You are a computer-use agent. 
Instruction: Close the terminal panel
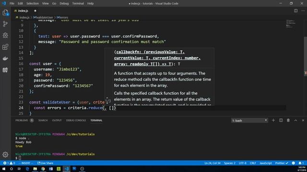coord(303,120)
